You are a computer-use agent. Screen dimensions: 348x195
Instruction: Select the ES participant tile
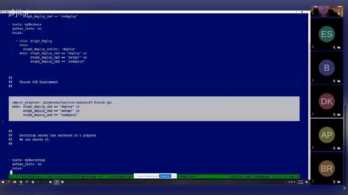coord(327,34)
